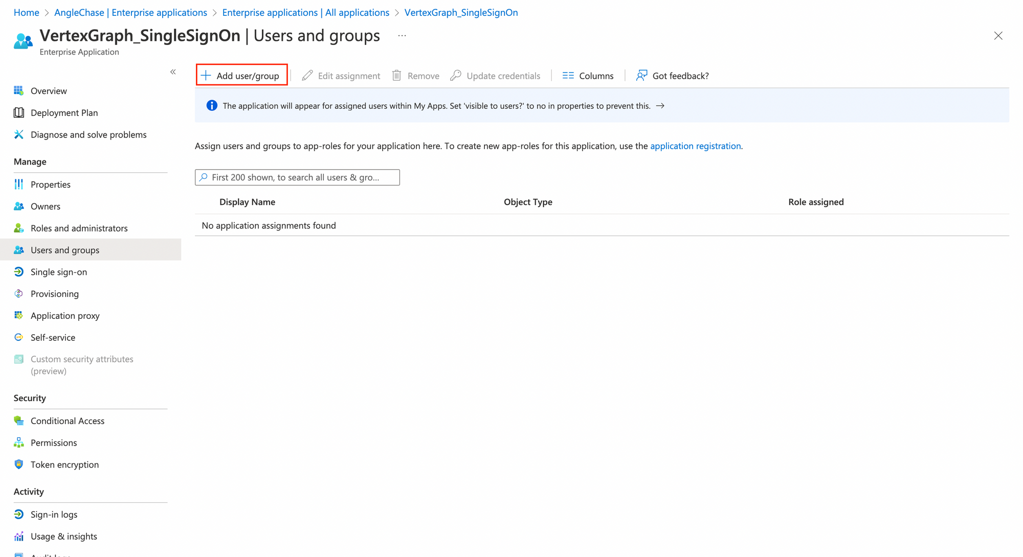Click the Object Type column header
This screenshot has height=557, width=1023.
pyautogui.click(x=528, y=202)
